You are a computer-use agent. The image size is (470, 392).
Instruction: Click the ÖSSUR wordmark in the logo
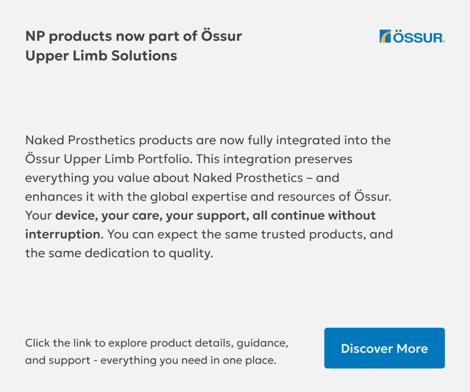click(417, 37)
